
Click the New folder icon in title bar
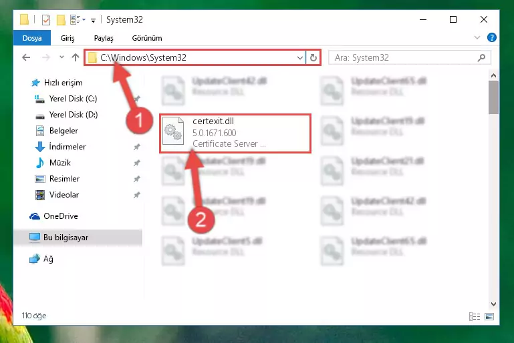tap(61, 20)
